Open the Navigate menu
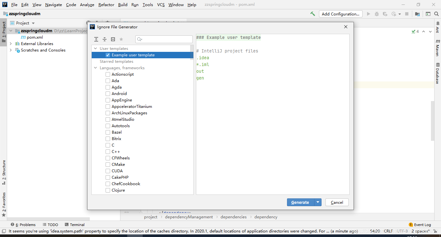441x237 pixels. tap(54, 5)
